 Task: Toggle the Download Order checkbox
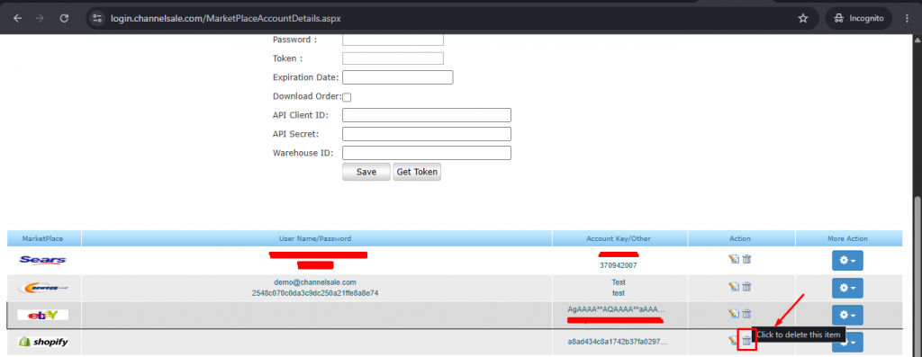click(x=347, y=97)
